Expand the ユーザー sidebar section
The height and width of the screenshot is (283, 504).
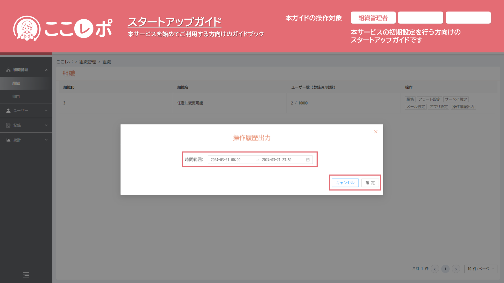coord(46,111)
